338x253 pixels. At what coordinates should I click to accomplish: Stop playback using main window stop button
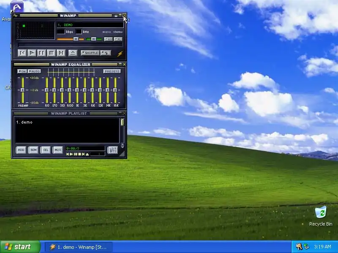point(51,53)
